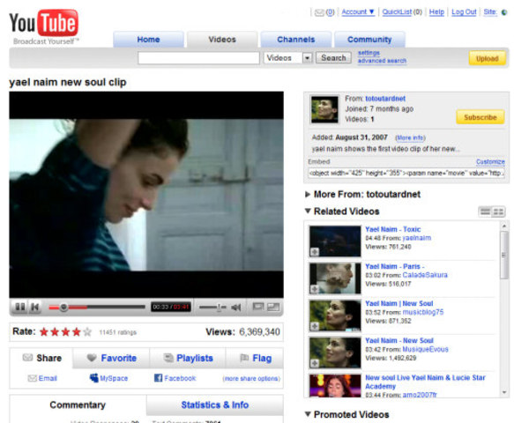Image resolution: width=514 pixels, height=423 pixels.
Task: Rate the video three stars
Action: point(65,332)
